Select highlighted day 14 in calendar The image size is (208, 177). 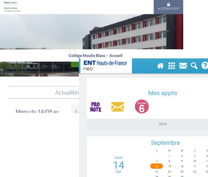[156, 166]
